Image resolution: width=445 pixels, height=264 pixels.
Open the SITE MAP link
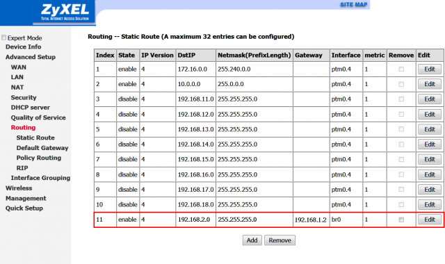[x=354, y=5]
